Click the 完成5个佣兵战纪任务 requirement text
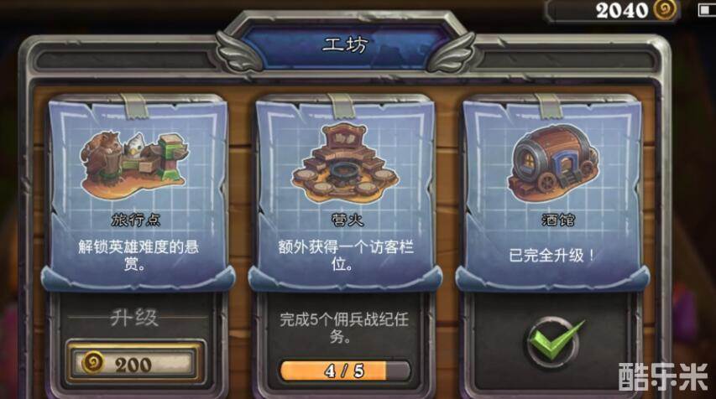716x399 pixels. click(344, 328)
